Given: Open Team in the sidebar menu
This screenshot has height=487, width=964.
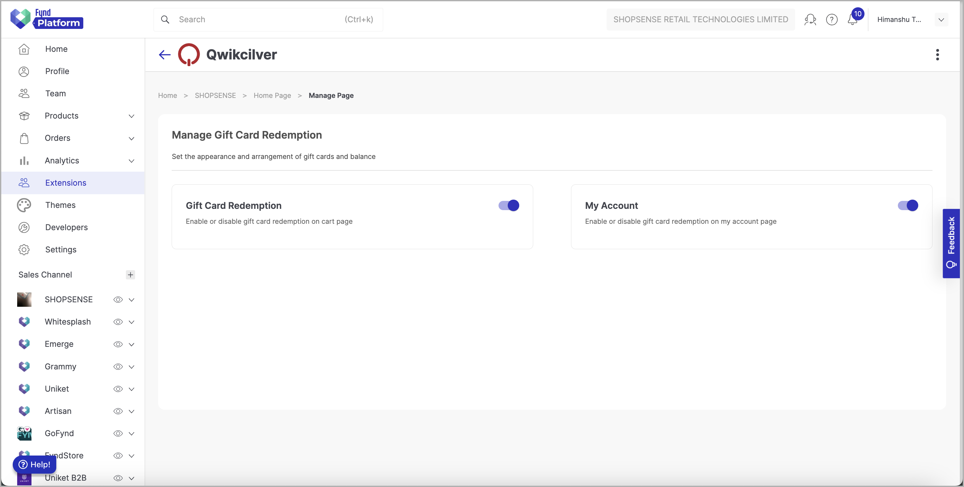Looking at the screenshot, I should 55,93.
